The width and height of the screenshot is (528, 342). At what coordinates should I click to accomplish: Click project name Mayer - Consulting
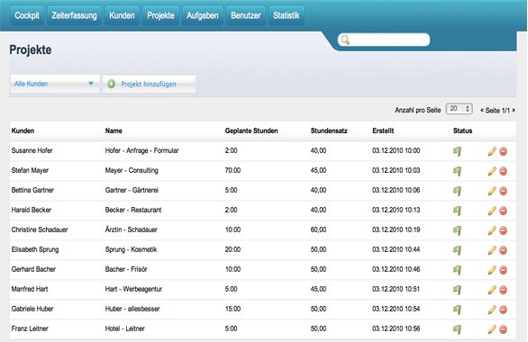tap(132, 170)
